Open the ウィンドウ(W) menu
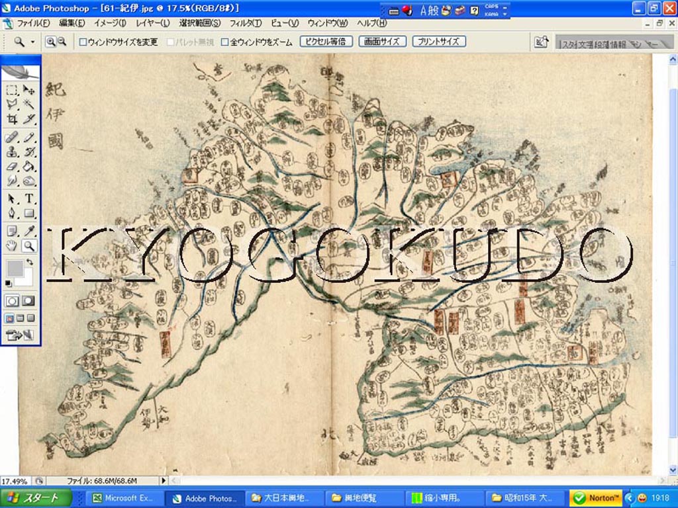Image resolution: width=678 pixels, height=508 pixels. [327, 23]
